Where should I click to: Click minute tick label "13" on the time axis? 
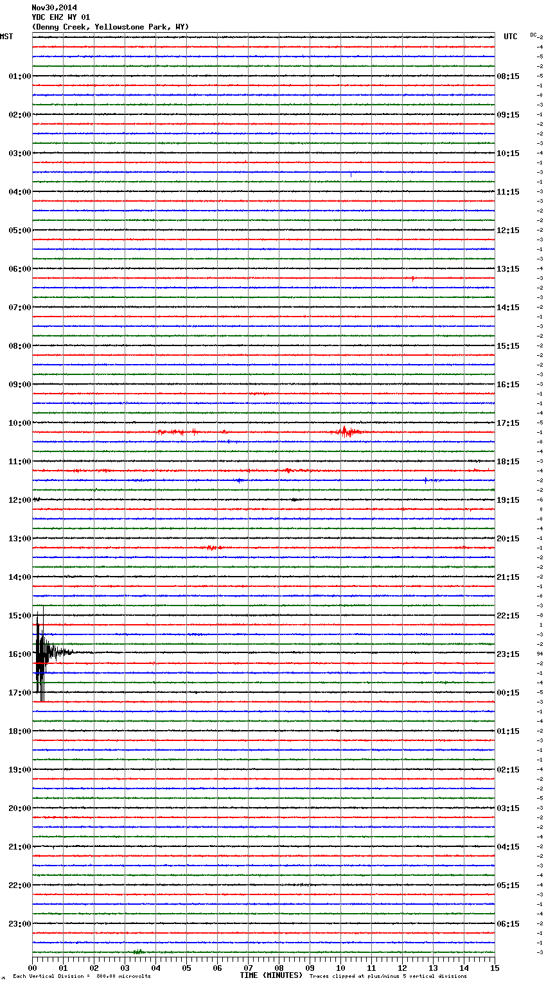(433, 968)
